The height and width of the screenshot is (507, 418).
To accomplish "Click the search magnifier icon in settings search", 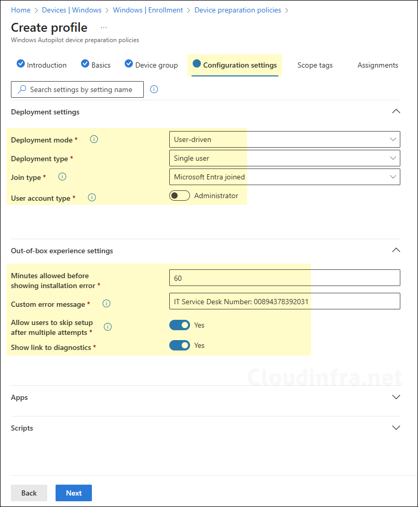I will pyautogui.click(x=22, y=89).
